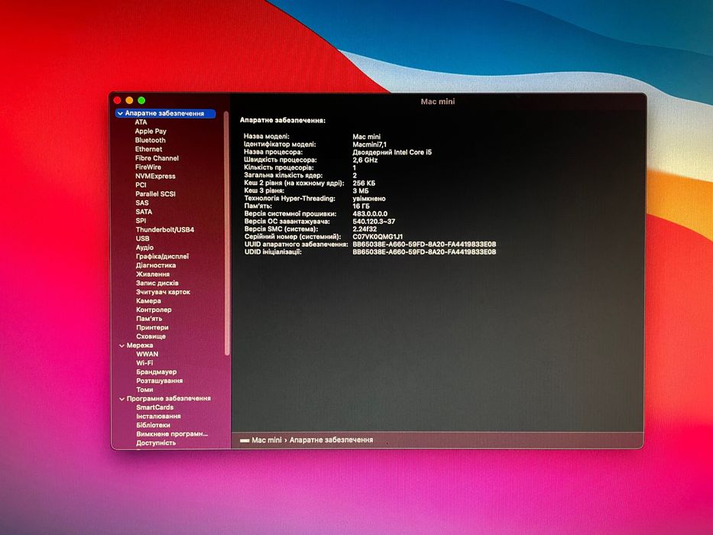
Task: Open Зчитувач карток entry
Action: click(164, 292)
